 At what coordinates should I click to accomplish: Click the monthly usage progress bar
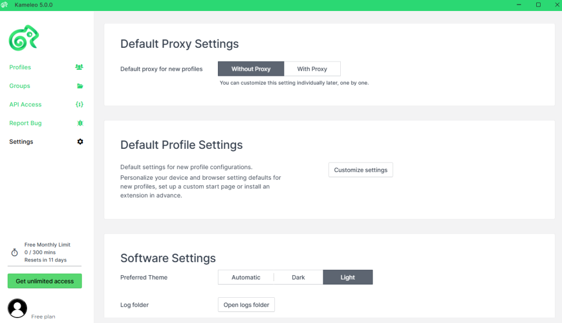click(45, 266)
